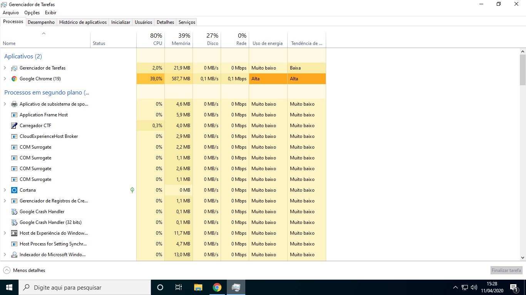Sort by the Disco column header
This screenshot has height=295, width=526.
(207, 40)
